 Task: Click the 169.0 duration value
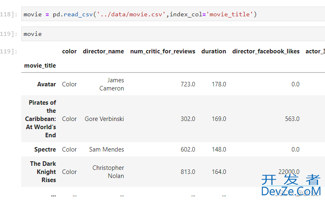219,119
